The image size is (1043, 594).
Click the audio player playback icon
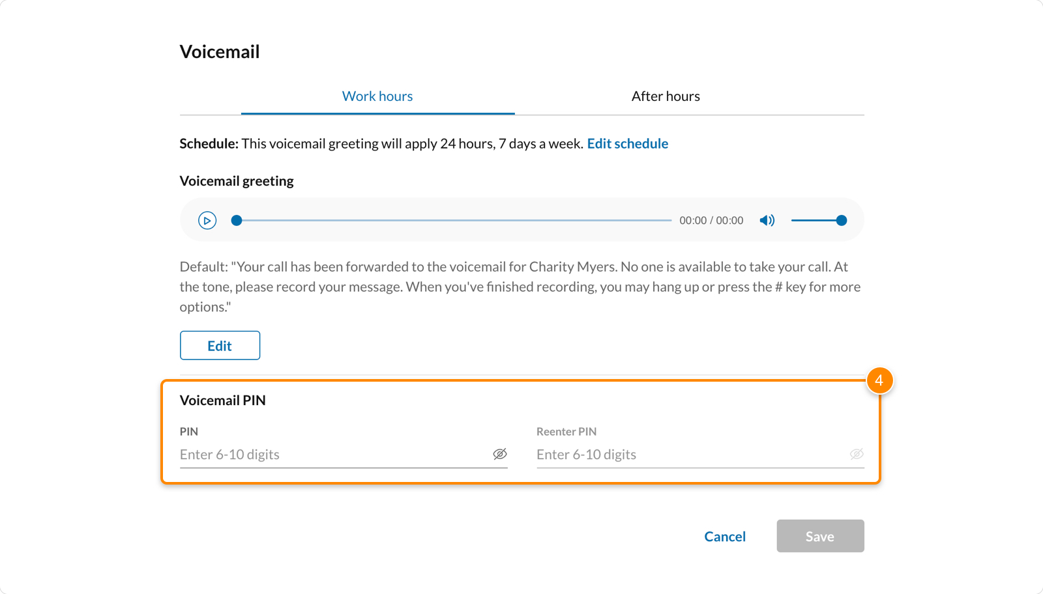pyautogui.click(x=207, y=220)
